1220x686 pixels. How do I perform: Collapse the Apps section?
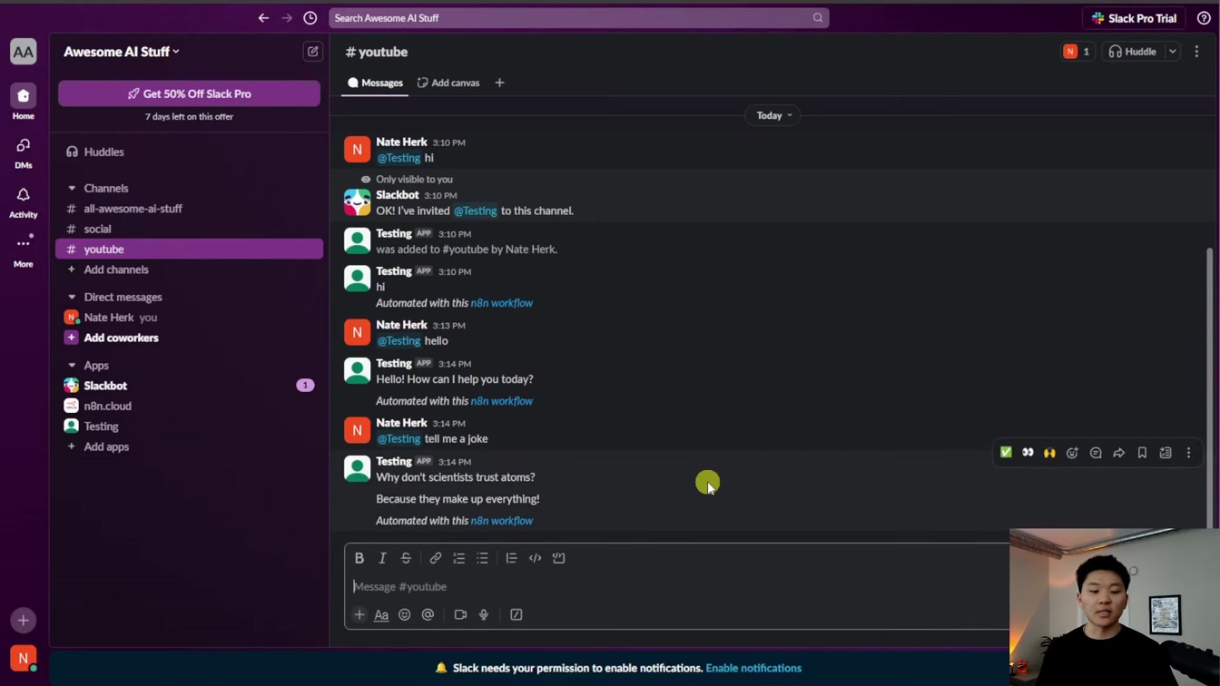tap(72, 365)
